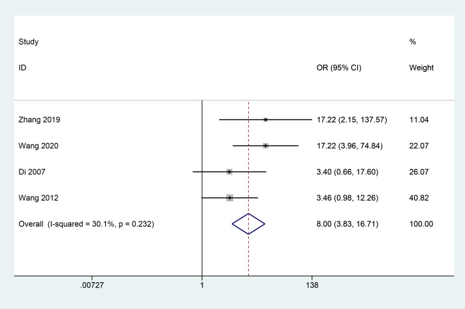Select the Di 2007 gray square marker
The width and height of the screenshot is (465, 309).
pos(229,172)
